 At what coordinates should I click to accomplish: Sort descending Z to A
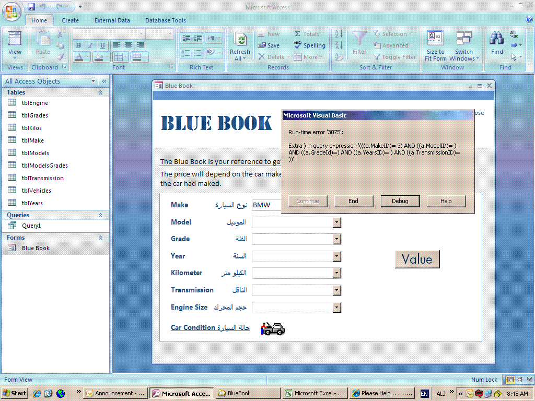click(x=339, y=45)
